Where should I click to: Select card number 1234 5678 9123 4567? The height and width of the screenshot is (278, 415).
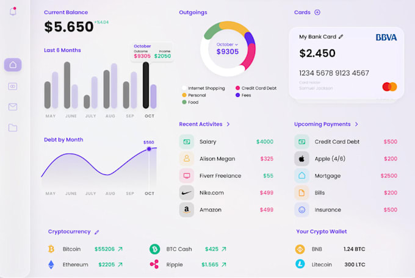[334, 73]
